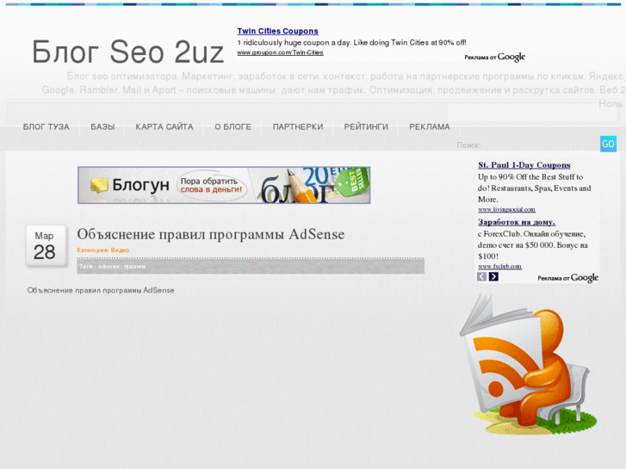Click the text Объяснение правил программы AdSense below tags
626x469 pixels.
101,290
